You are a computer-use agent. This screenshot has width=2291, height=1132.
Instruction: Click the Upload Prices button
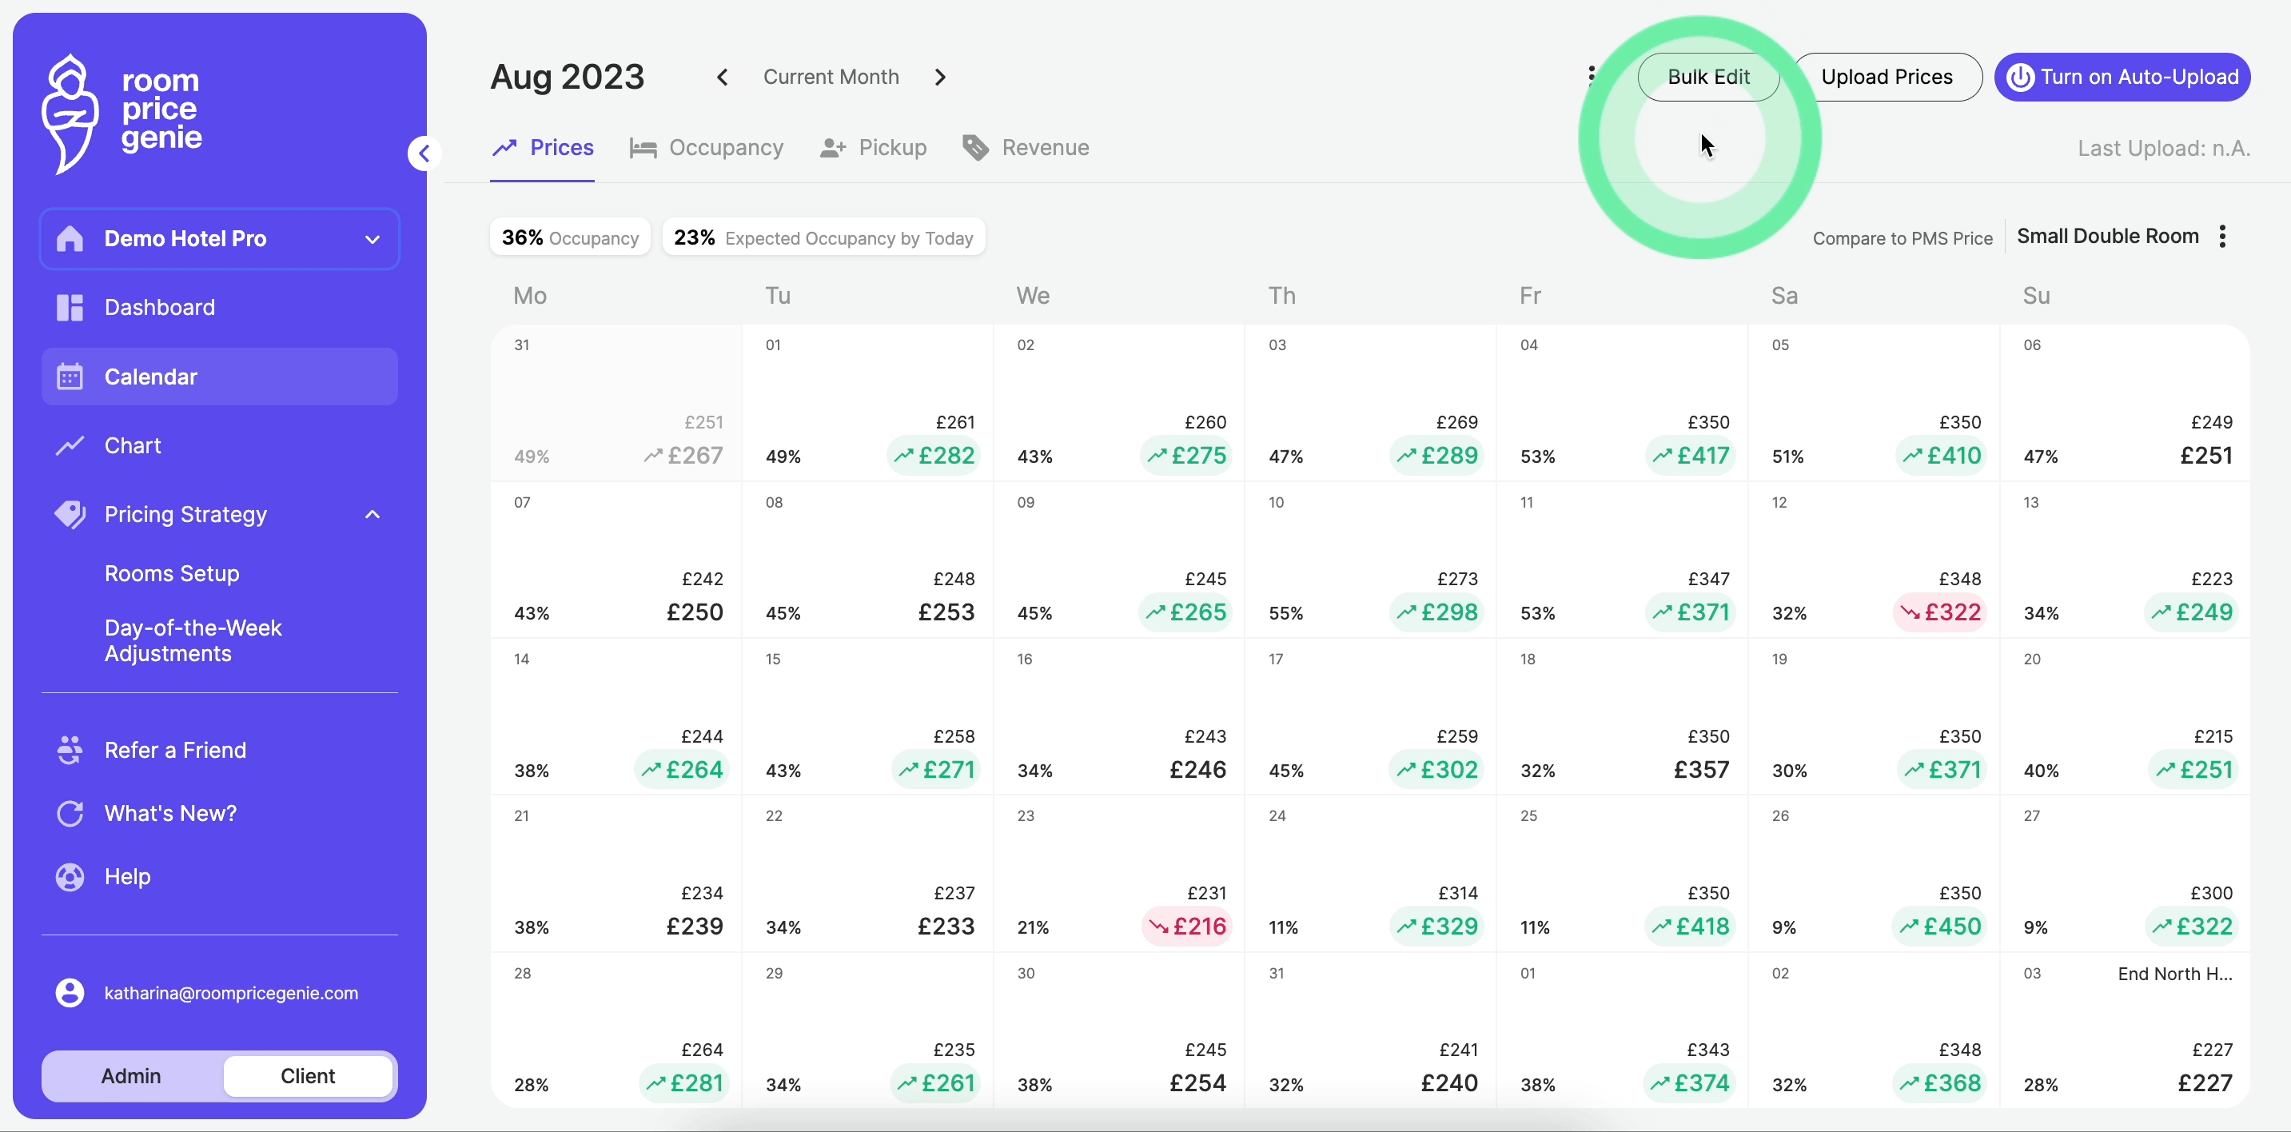pyautogui.click(x=1888, y=76)
